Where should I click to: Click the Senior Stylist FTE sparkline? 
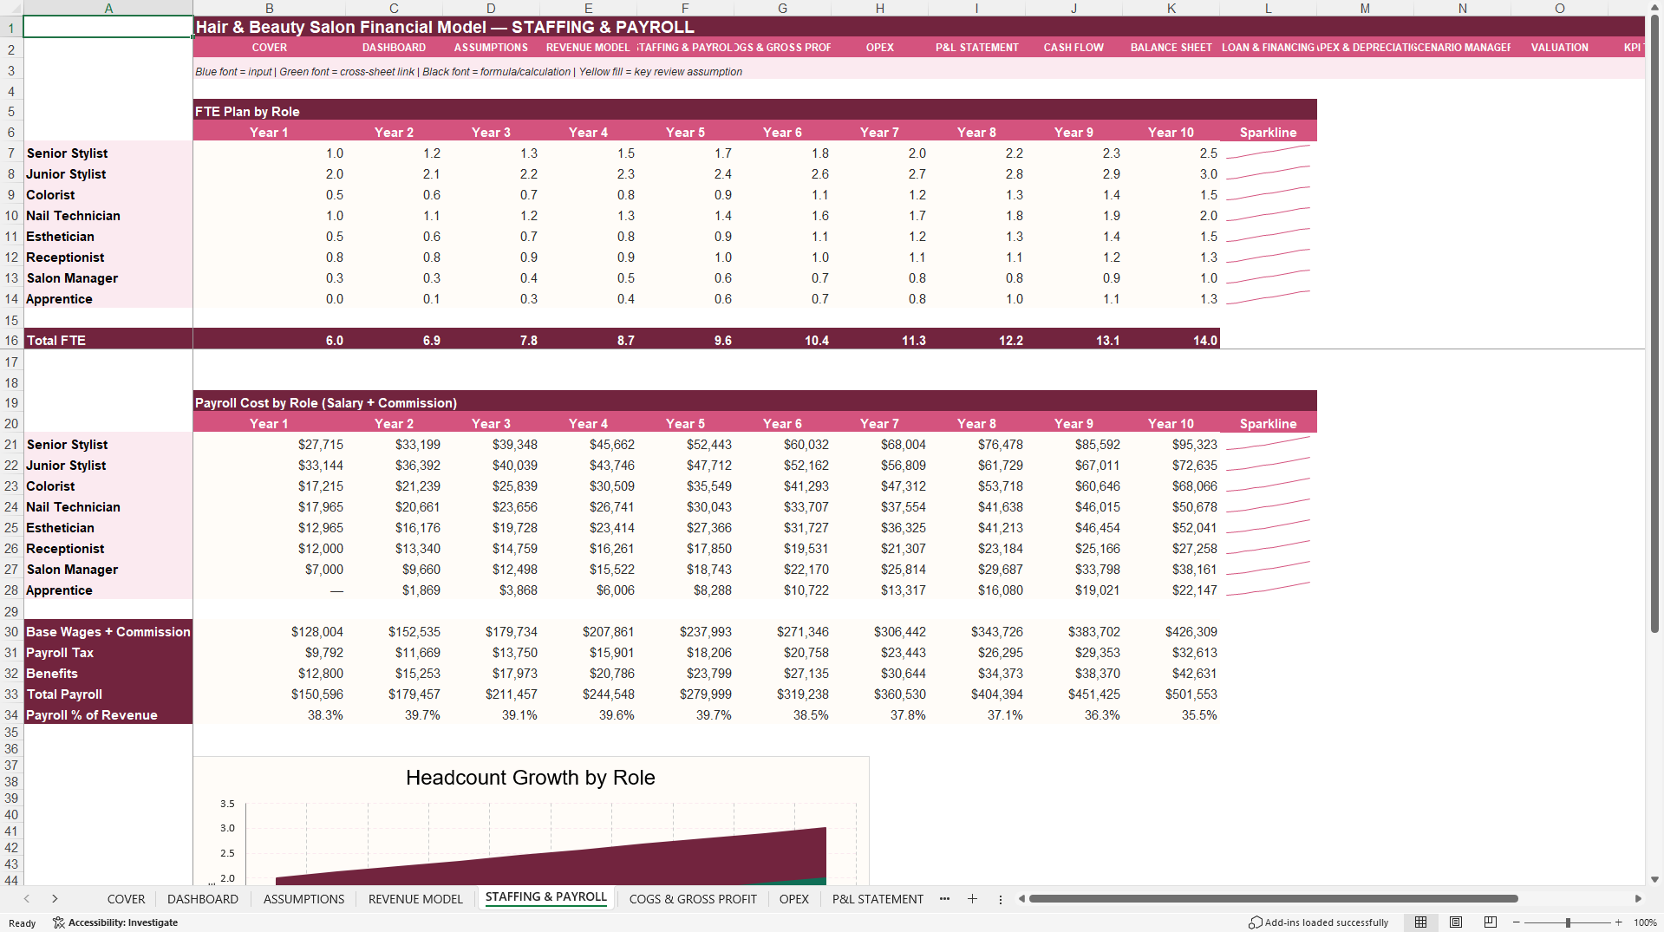(x=1268, y=153)
